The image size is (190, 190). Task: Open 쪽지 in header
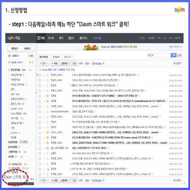coord(61,38)
